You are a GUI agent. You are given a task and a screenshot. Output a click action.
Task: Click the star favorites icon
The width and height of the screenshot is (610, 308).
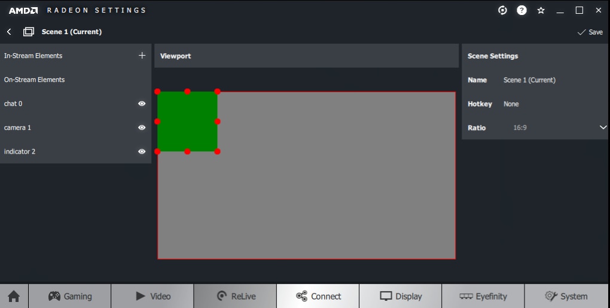541,11
